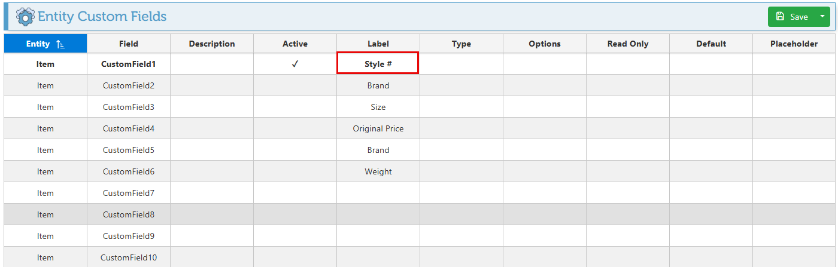Sort by the Field column header
Screen dimensions: 838x267
pyautogui.click(x=129, y=44)
